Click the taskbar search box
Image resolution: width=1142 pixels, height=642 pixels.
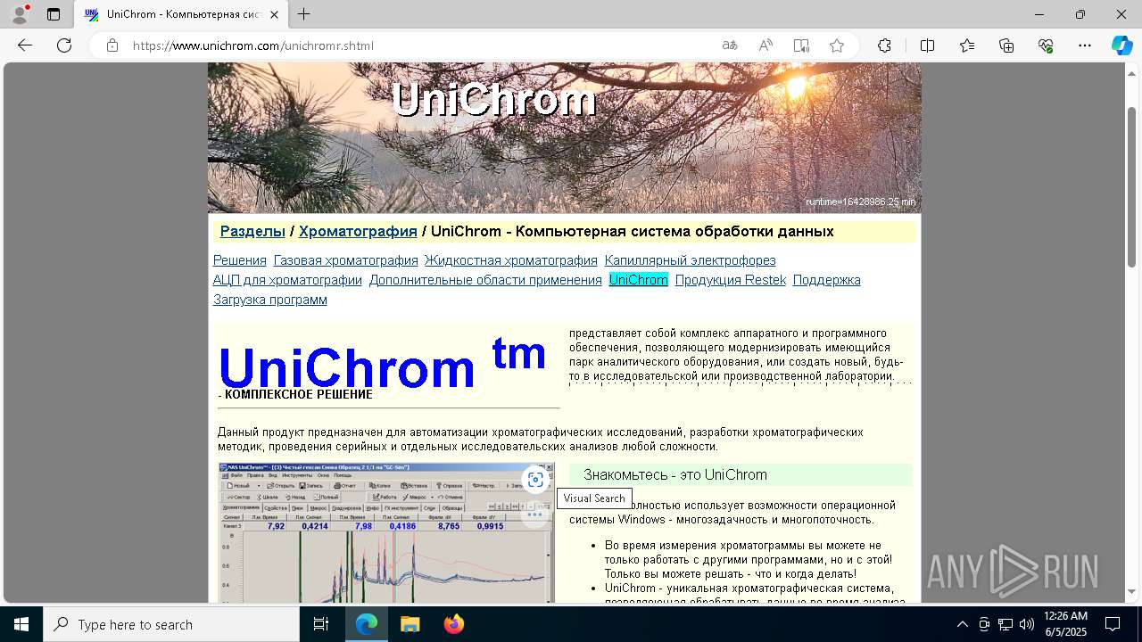pyautogui.click(x=171, y=624)
